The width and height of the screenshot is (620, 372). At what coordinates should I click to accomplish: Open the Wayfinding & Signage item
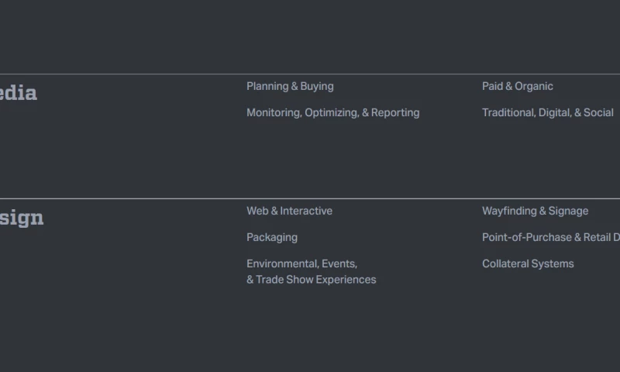(535, 211)
